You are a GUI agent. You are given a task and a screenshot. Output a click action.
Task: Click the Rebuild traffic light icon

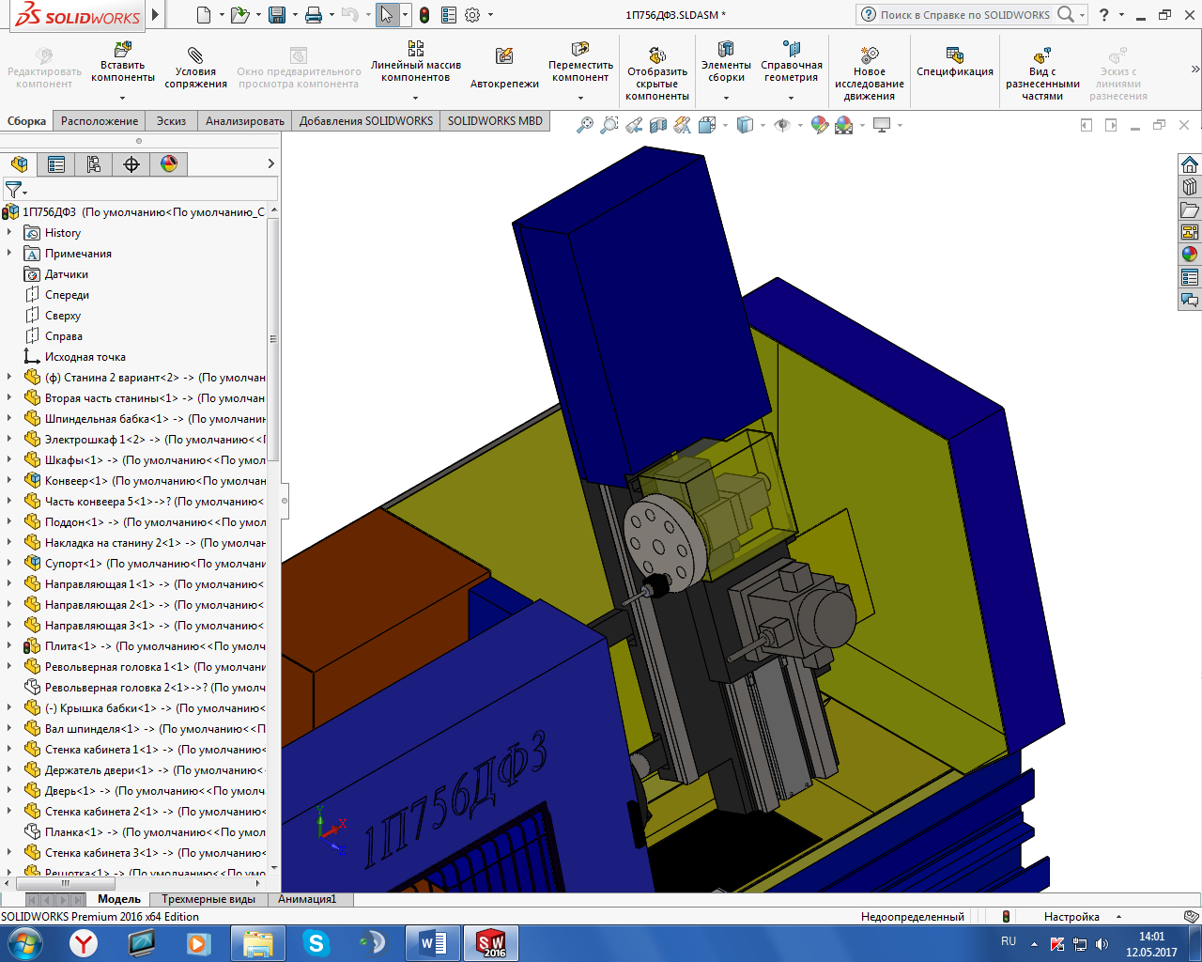424,15
